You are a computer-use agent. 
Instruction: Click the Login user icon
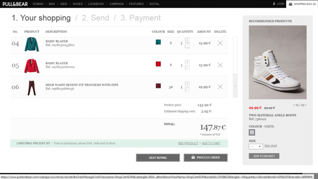pos(274,4)
